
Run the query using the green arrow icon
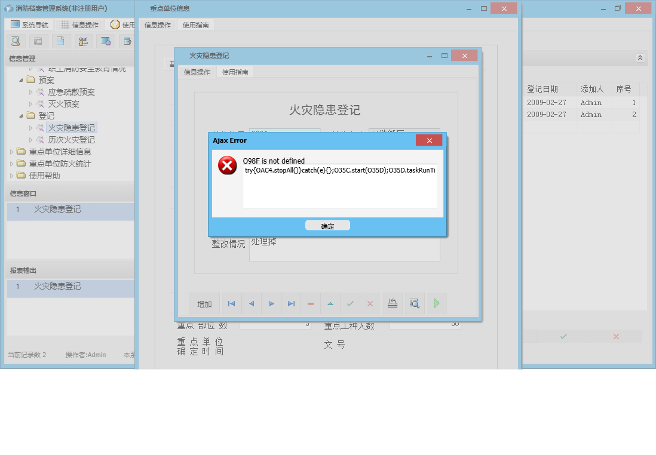(x=436, y=303)
